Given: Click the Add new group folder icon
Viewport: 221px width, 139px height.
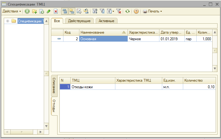Looking at the screenshot, I should (x=34, y=11).
